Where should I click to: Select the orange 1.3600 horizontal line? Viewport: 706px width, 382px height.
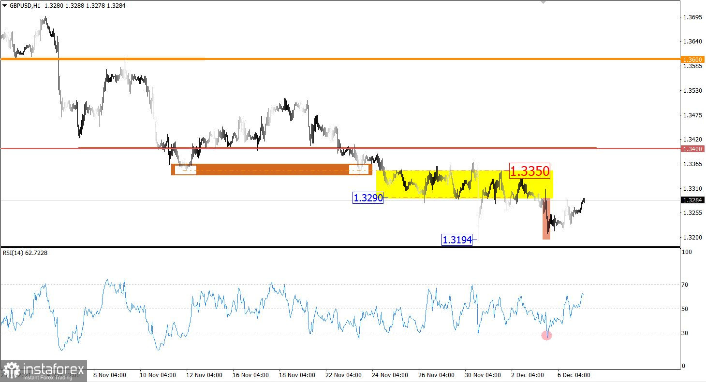click(x=340, y=59)
